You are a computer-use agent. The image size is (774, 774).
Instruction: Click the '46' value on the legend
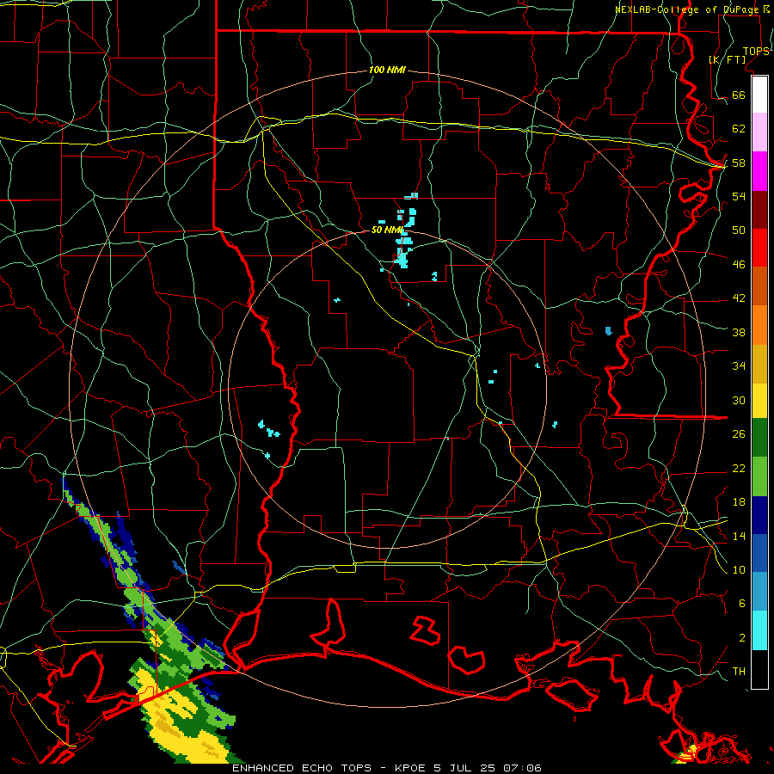[x=739, y=264]
